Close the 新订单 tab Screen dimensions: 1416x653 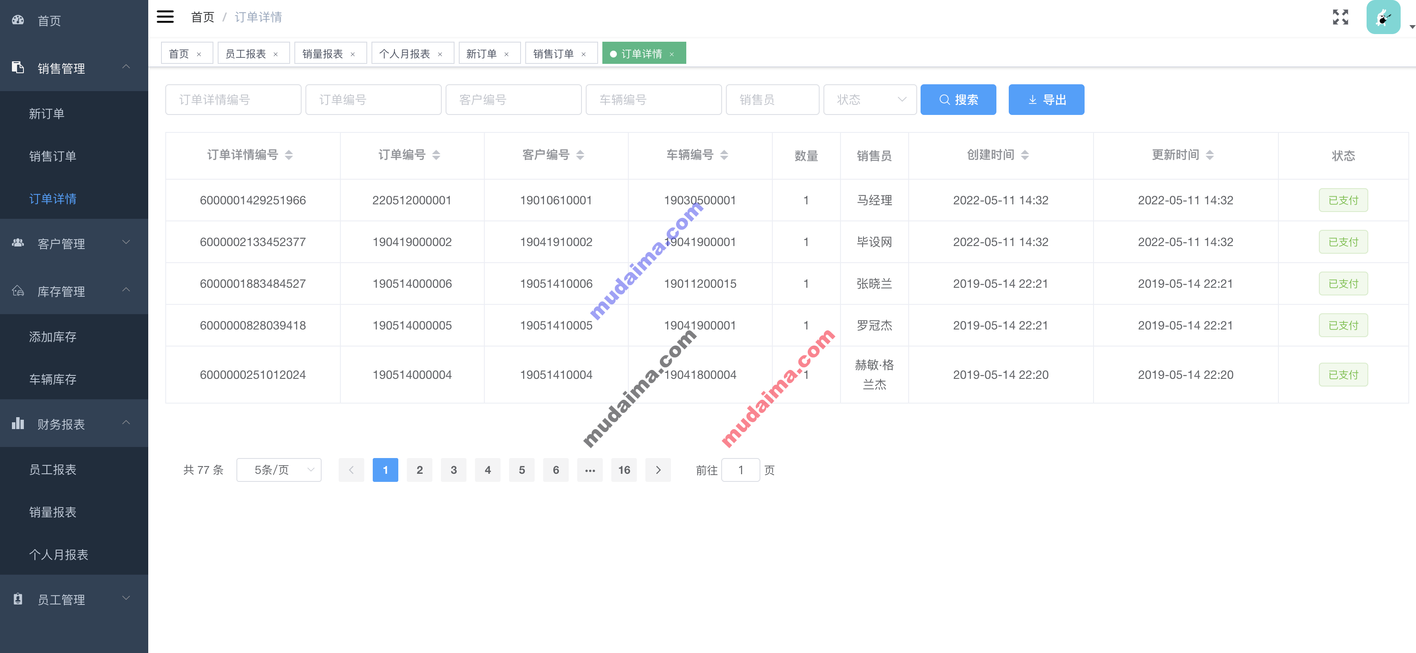pyautogui.click(x=506, y=54)
